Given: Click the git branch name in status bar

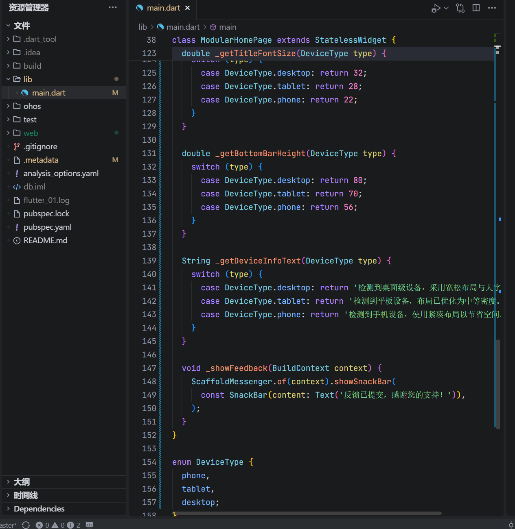Looking at the screenshot, I should 8,525.
